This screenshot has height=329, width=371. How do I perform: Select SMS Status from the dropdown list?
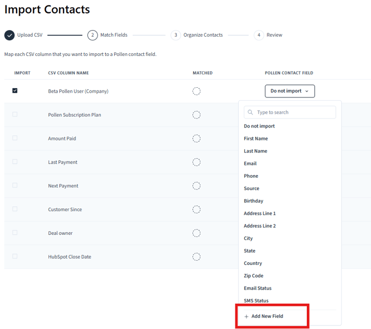pyautogui.click(x=256, y=300)
